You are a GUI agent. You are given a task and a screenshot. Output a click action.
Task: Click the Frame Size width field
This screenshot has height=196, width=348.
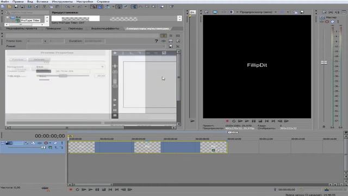pyautogui.click(x=34, y=41)
